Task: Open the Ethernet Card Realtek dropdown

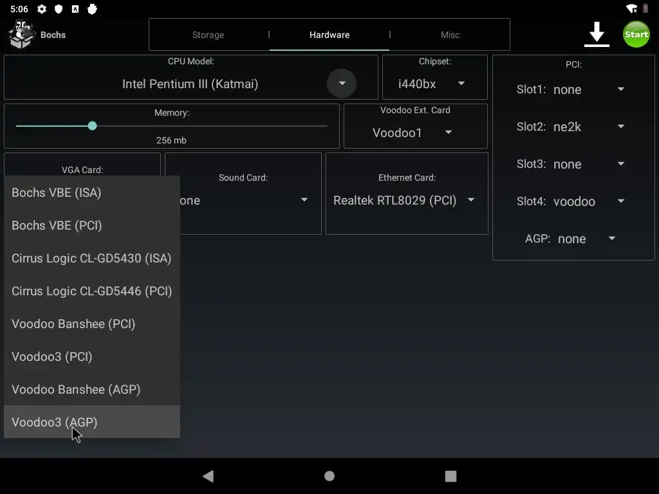Action: coord(404,201)
